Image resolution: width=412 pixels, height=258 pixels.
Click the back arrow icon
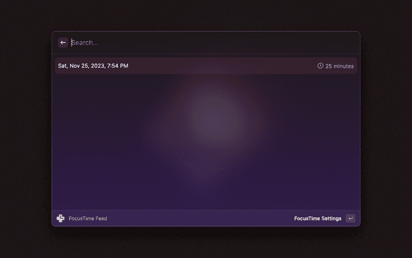[x=63, y=43]
